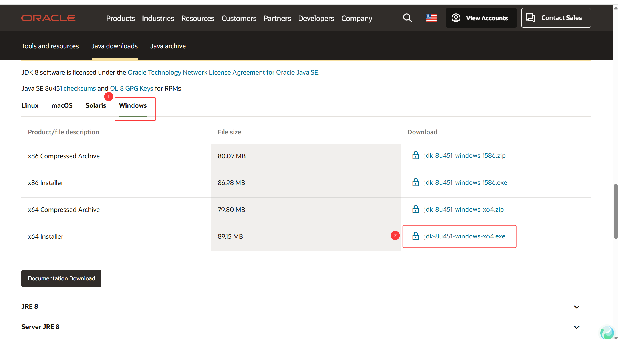Open the Products menu
This screenshot has width=618, height=339.
click(x=120, y=18)
